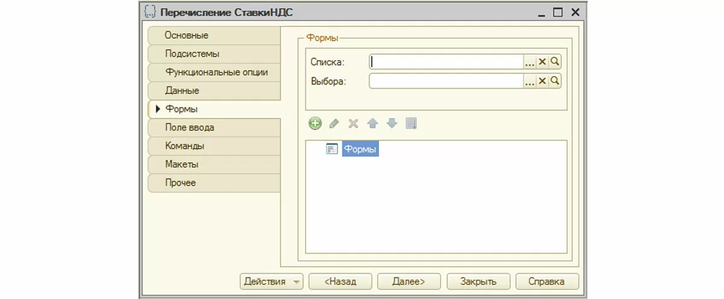This screenshot has width=724, height=299.
Task: Click the Далее> button
Action: tap(409, 282)
